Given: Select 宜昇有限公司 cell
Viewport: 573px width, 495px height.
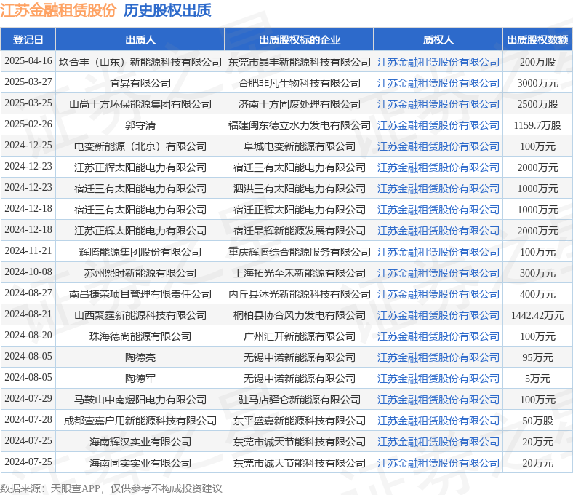Looking at the screenshot, I should click(x=140, y=83).
